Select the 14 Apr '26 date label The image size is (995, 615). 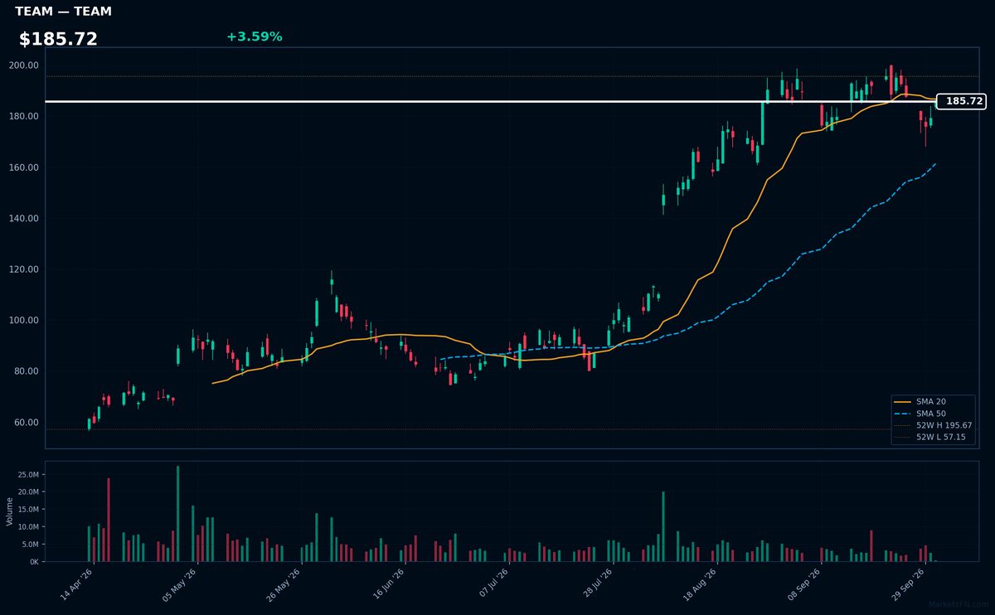tap(76, 584)
